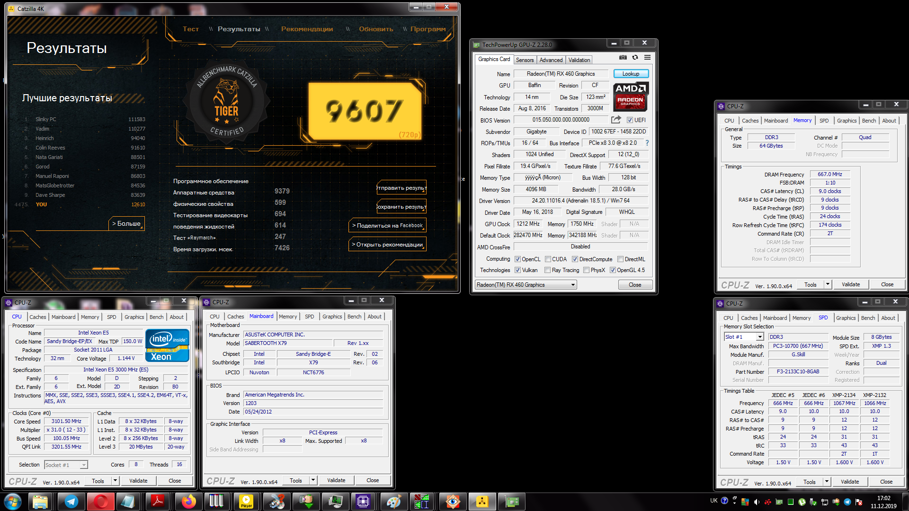Click the BIOS Version field in GPU-Z
The height and width of the screenshot is (511, 909).
(561, 120)
